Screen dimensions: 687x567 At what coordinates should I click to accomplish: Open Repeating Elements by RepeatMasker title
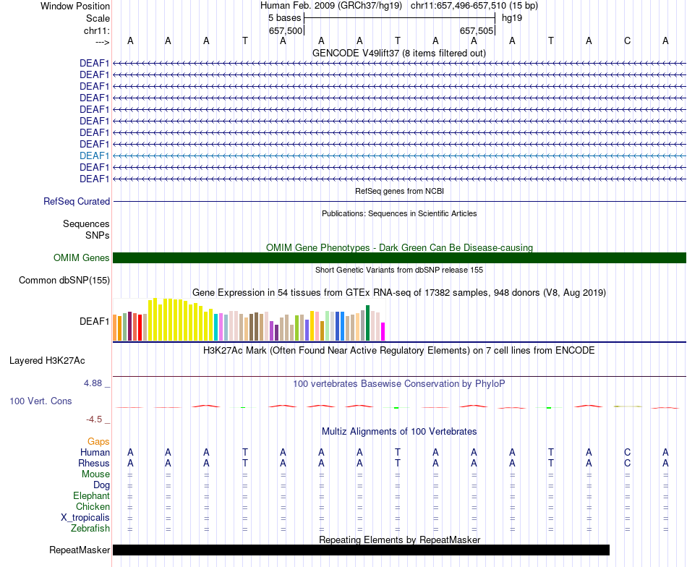[399, 540]
